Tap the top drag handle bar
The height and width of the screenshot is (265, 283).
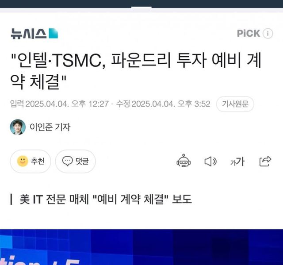click(141, 7)
